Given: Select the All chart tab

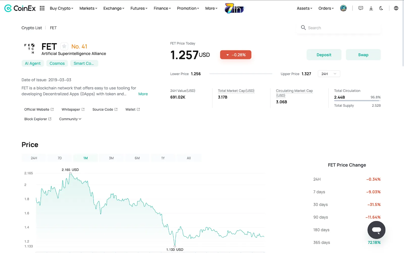Looking at the screenshot, I should pyautogui.click(x=189, y=158).
